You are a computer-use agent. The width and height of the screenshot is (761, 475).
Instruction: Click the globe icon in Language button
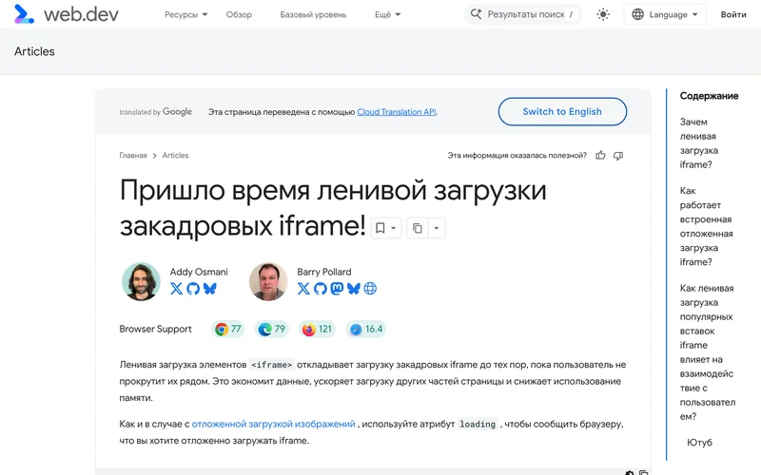(x=637, y=14)
